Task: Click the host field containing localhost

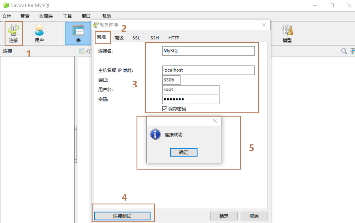Action: coord(208,70)
